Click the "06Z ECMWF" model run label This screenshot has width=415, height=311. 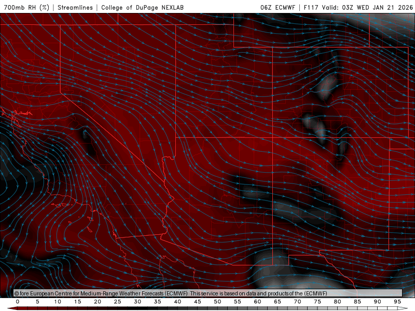278,7
